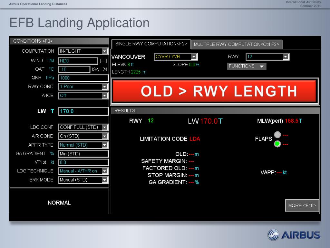Open the COMPUTATION dropdown showing IN-FLIGHT
The image size is (330, 248).
[83, 51]
